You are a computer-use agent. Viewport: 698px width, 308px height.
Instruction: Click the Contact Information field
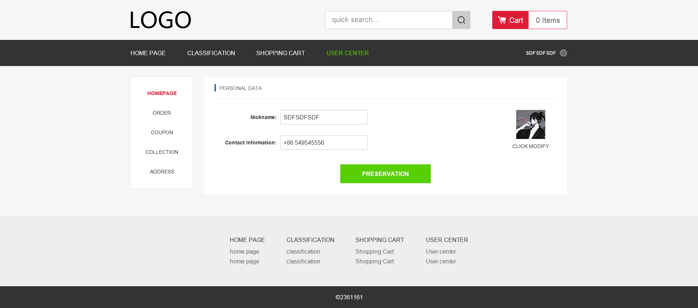coord(324,143)
